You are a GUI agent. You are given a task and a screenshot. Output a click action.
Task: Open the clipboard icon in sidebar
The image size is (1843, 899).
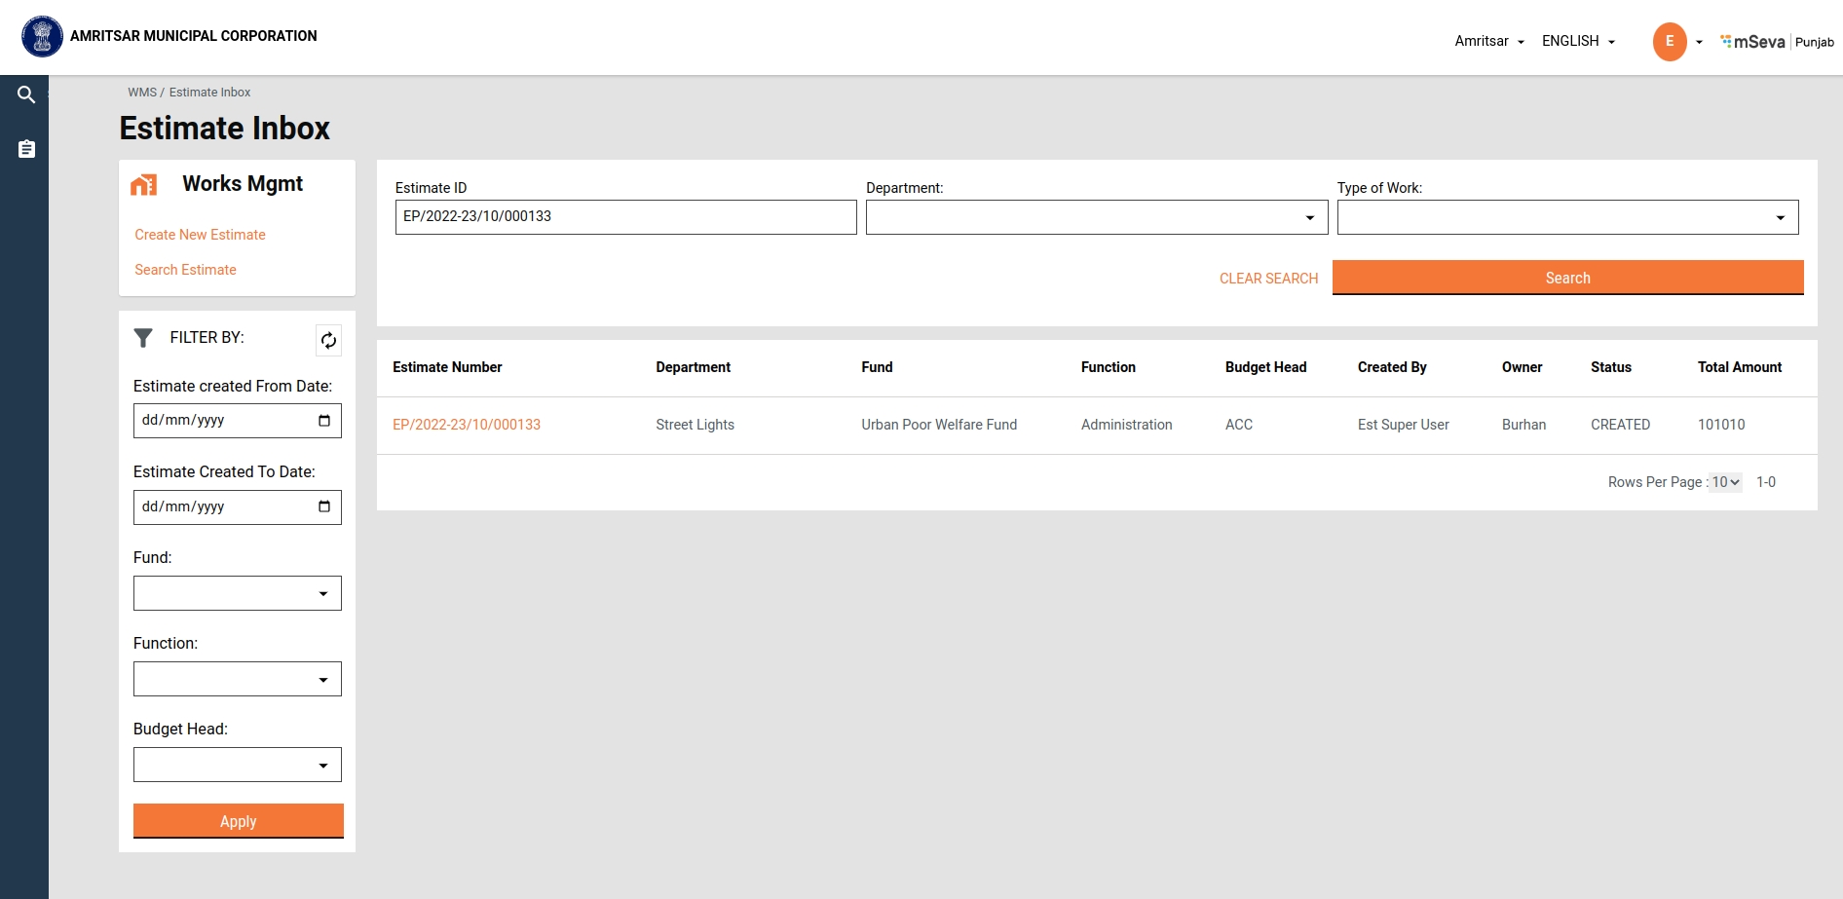(x=26, y=149)
